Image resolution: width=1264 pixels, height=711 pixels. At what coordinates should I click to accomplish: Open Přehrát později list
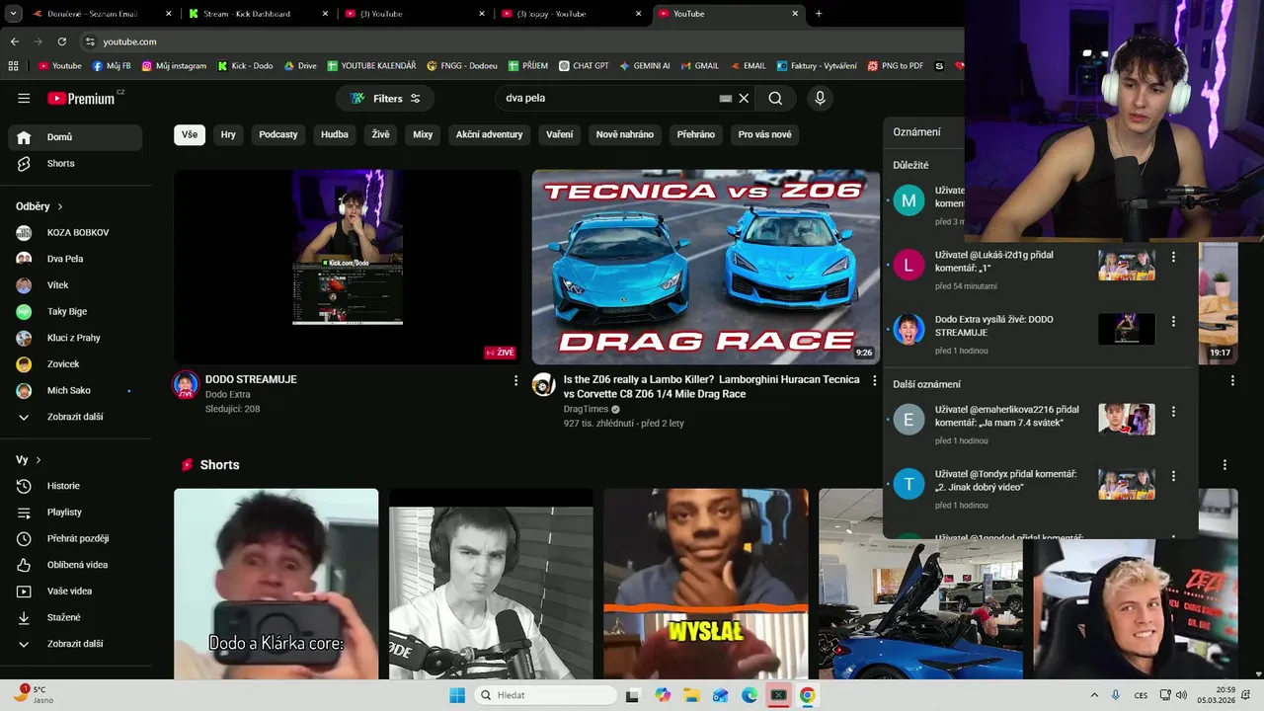click(75, 538)
